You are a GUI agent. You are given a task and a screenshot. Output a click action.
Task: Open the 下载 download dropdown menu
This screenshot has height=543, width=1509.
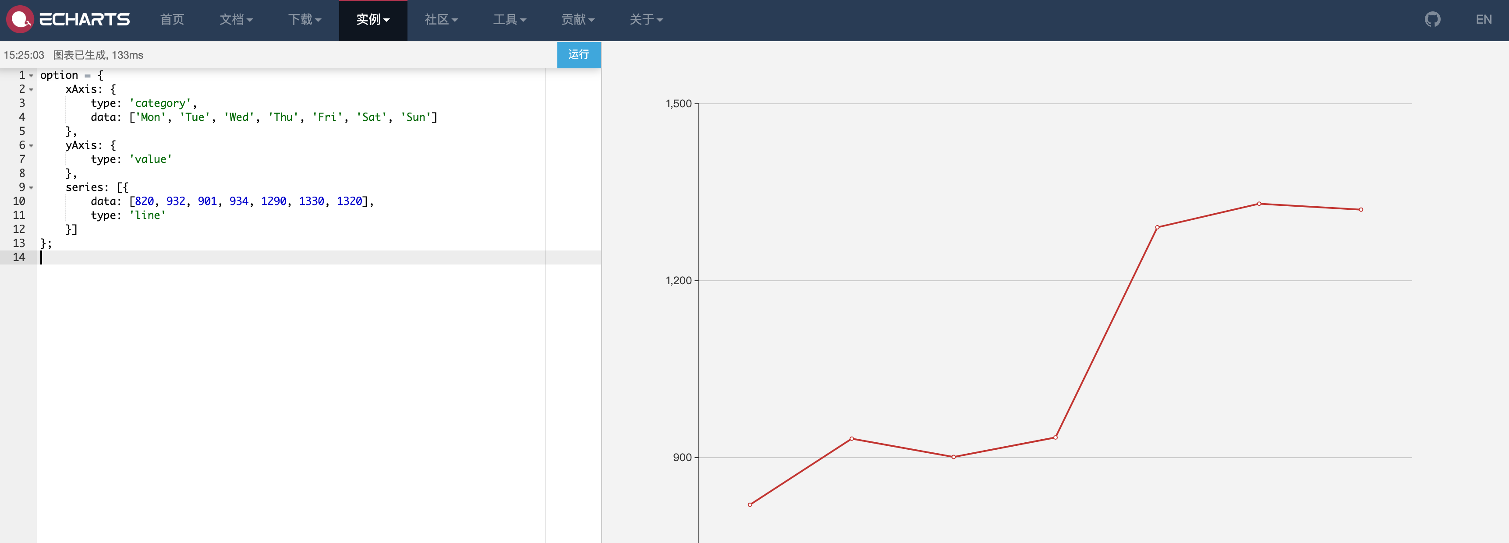305,19
